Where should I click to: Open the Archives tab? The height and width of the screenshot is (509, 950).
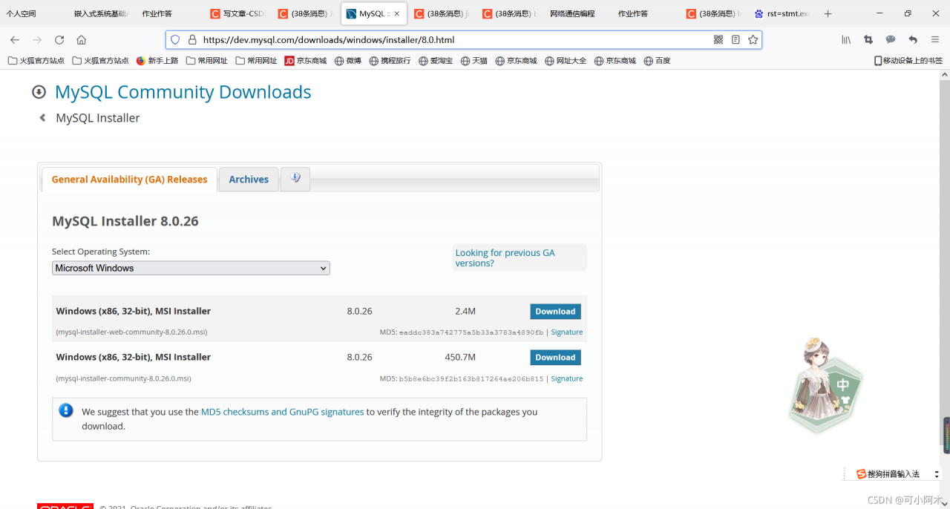[x=249, y=180]
